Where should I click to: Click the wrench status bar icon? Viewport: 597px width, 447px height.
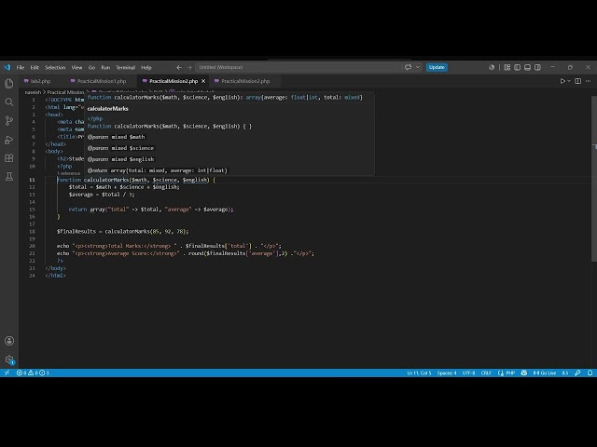point(577,372)
